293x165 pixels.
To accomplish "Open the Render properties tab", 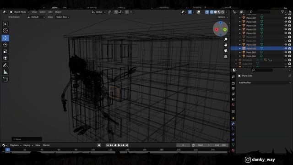I will coord(233,83).
